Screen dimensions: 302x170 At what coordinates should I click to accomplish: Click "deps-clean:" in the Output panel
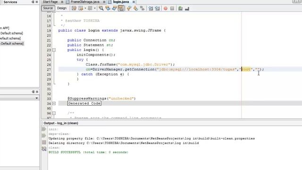tap(59, 134)
